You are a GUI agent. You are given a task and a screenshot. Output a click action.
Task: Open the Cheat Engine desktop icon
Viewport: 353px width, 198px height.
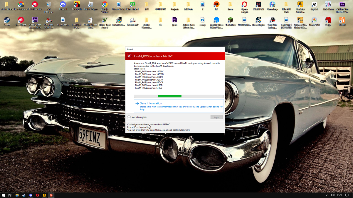pos(258,21)
